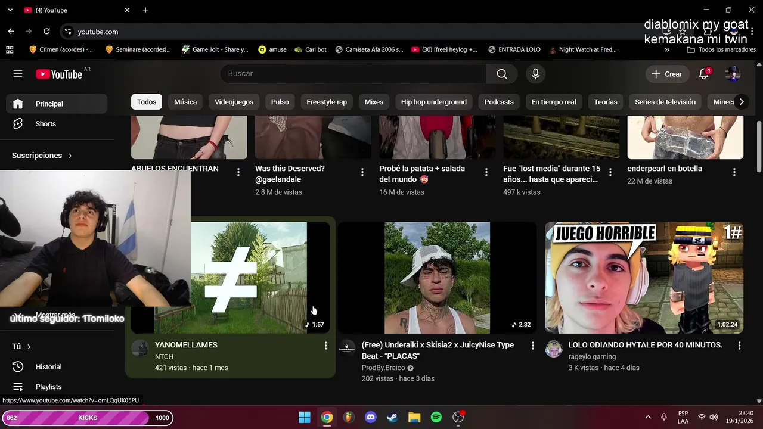Screen dimensions: 763x429
Task: Select the Videojuegos filter chip
Action: pyautogui.click(x=234, y=102)
